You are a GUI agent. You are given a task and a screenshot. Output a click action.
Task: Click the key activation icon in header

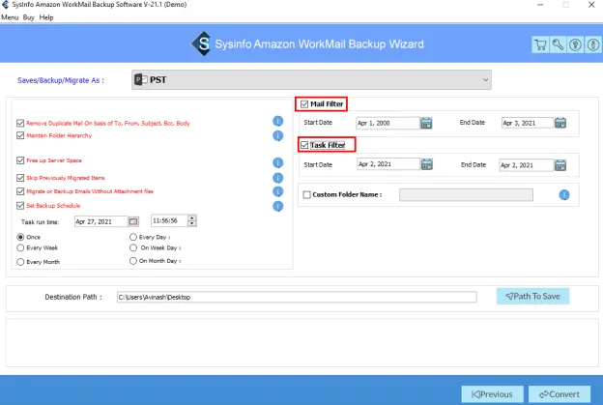coord(557,44)
